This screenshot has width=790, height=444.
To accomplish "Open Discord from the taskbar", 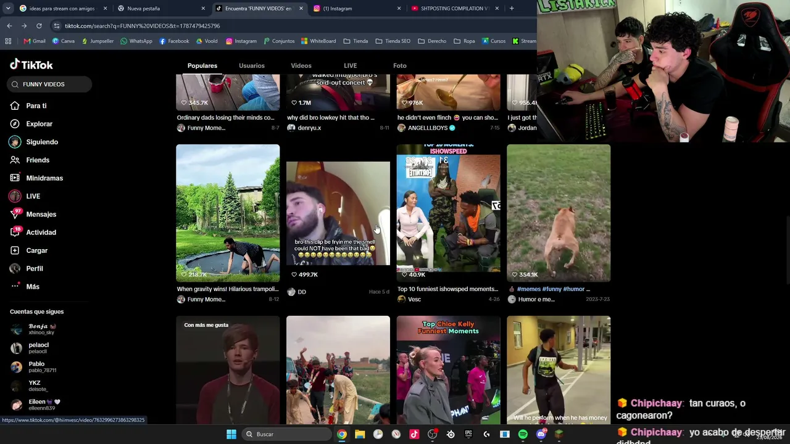I will [x=541, y=434].
